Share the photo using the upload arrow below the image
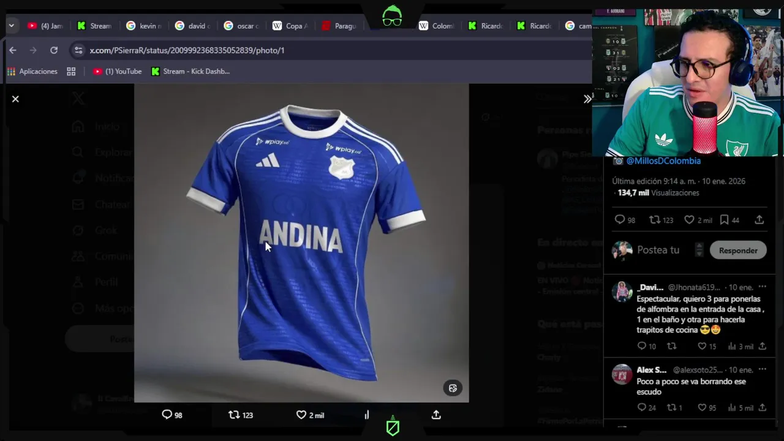 [x=436, y=415]
